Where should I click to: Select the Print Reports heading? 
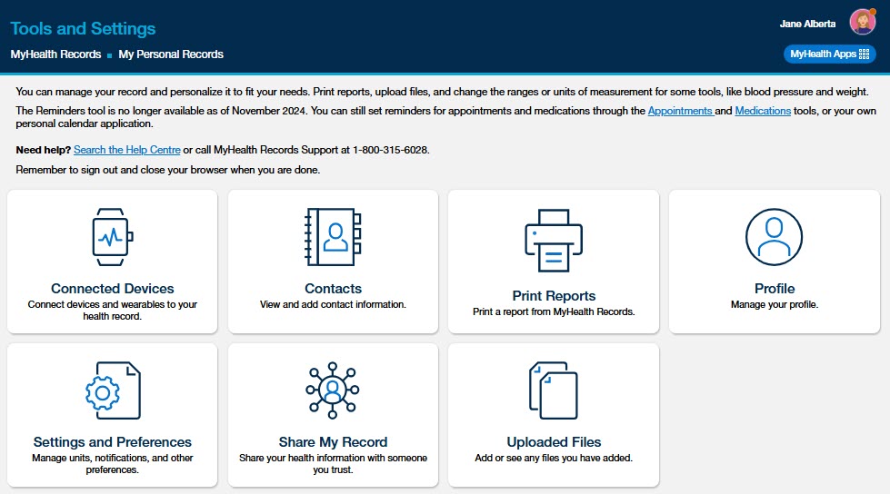click(x=554, y=296)
